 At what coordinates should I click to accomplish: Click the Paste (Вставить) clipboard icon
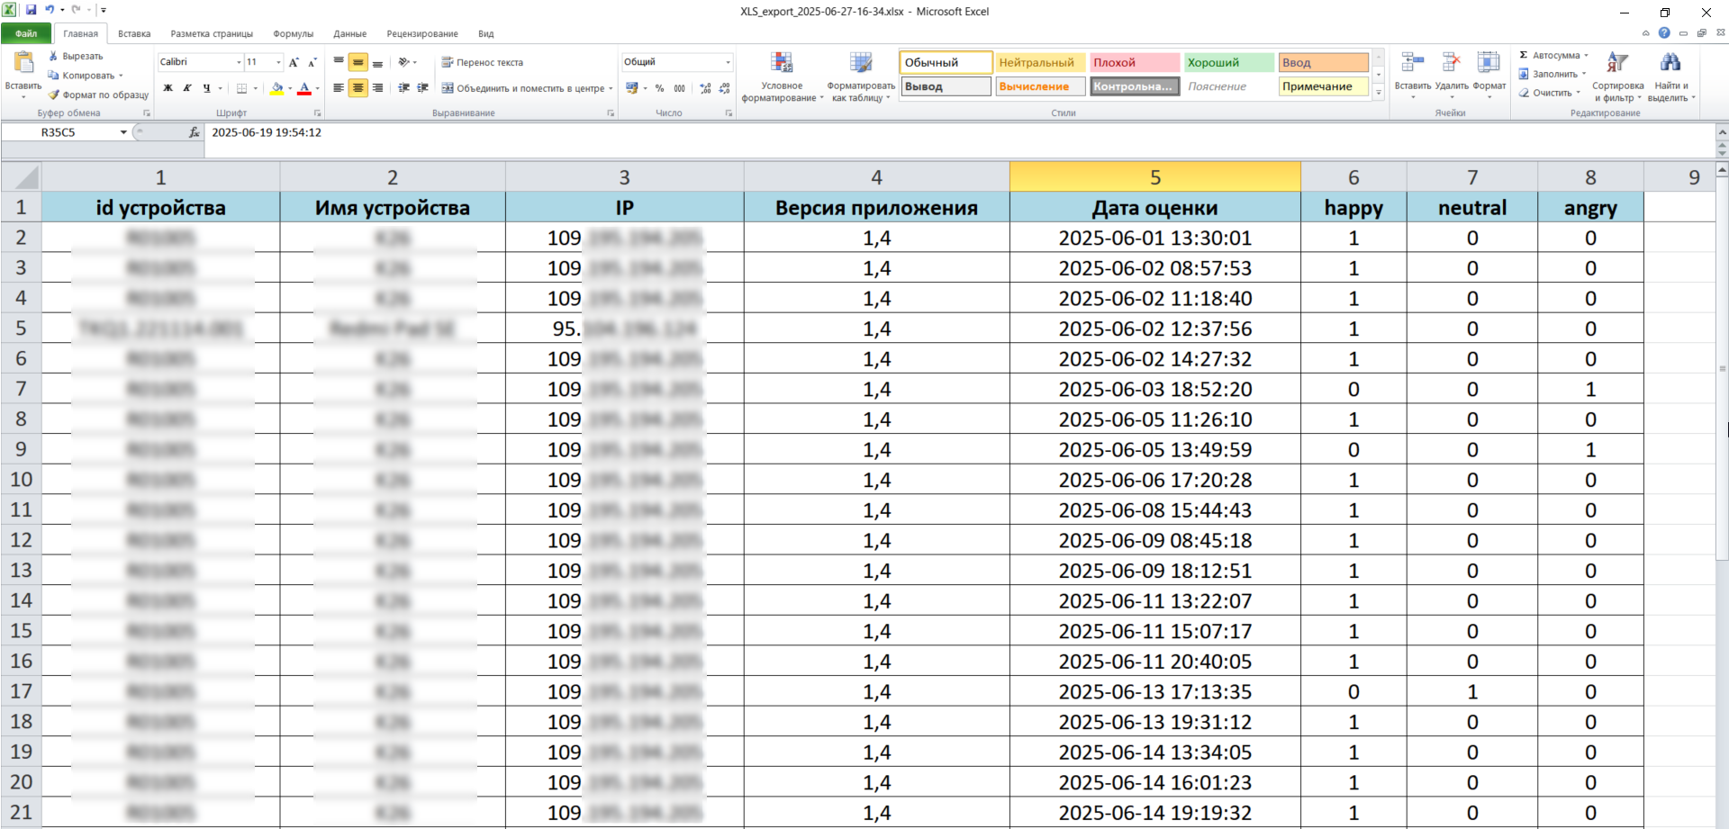tap(23, 62)
